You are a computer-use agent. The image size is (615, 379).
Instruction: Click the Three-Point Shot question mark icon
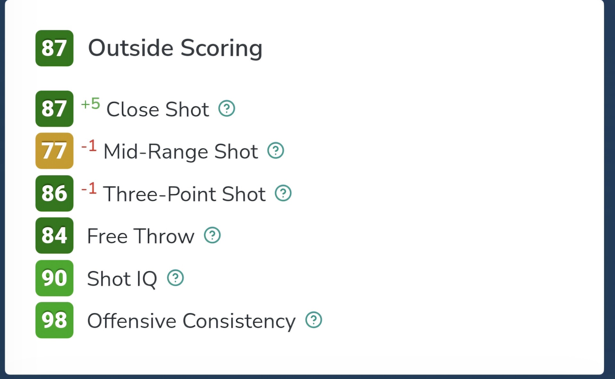(x=283, y=193)
